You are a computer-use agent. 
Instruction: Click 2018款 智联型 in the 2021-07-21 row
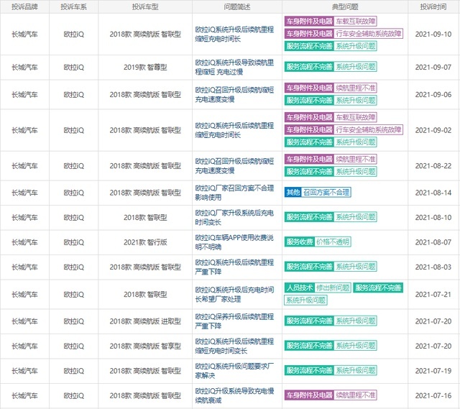(145, 294)
